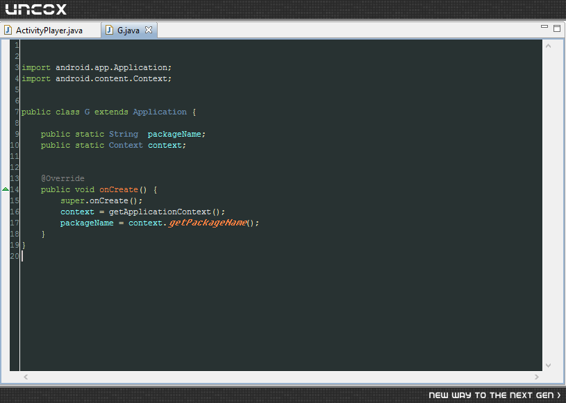Screen dimensions: 566x403
Task: Maximize the editor pane
Action: [557, 28]
